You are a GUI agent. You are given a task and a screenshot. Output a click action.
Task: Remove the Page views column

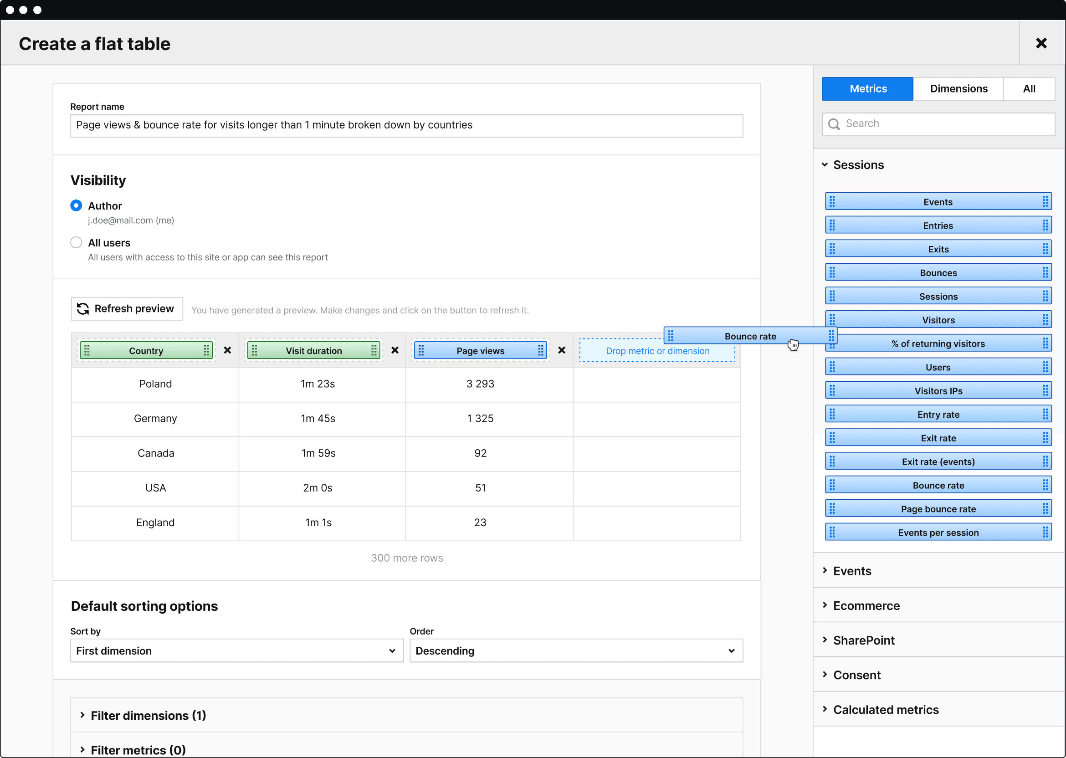click(x=562, y=350)
